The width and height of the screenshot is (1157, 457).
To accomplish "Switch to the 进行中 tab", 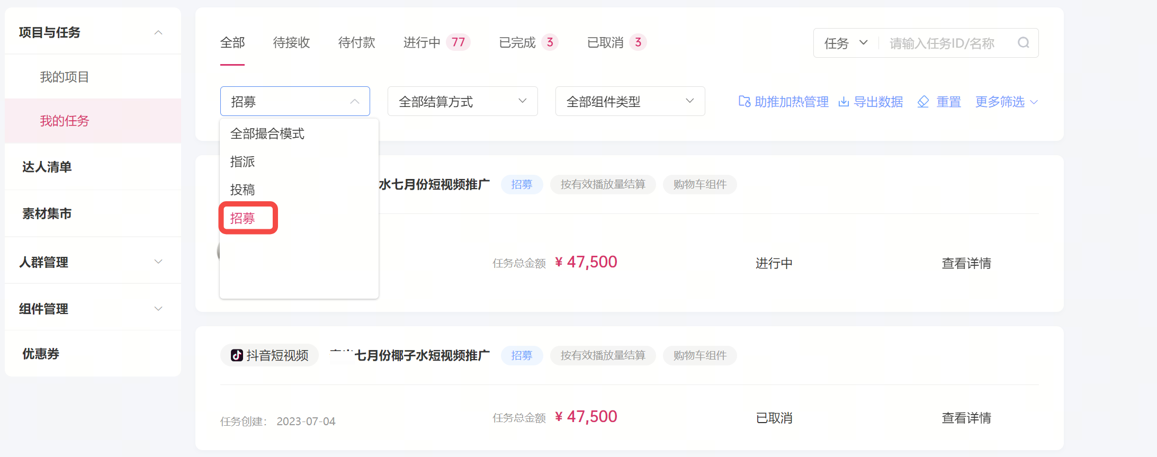I will (436, 42).
